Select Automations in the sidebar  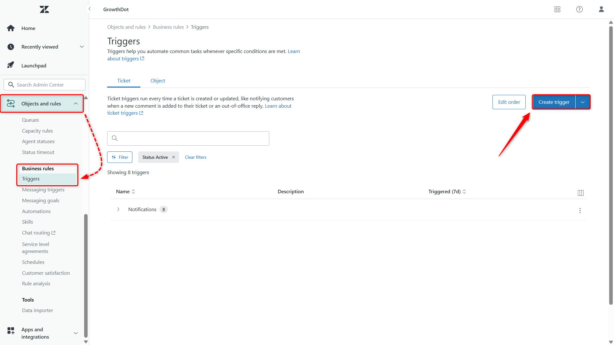click(36, 211)
